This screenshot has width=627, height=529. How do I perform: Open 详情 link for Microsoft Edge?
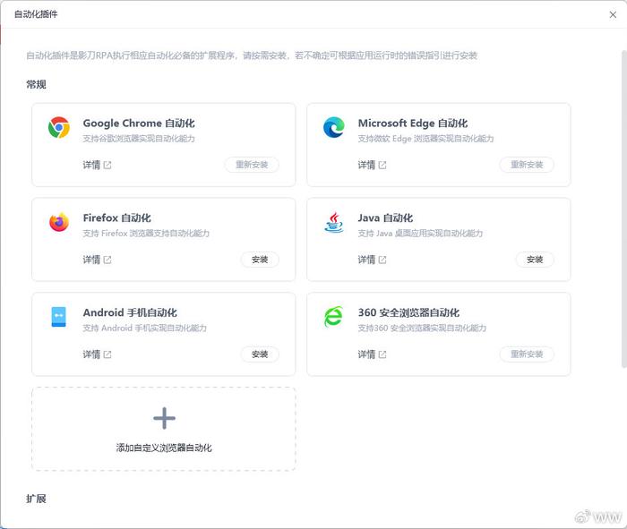[366, 165]
